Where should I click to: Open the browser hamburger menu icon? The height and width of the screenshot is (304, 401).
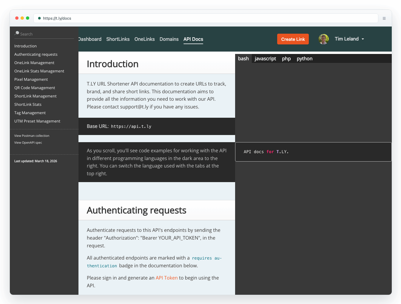[x=384, y=18]
